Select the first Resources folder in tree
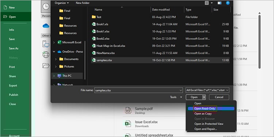Viewport: 274px width, 137px height. [68, 26]
